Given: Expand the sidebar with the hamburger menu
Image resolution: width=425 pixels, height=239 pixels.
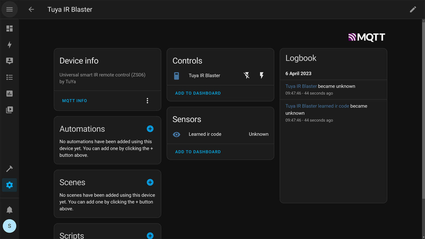Looking at the screenshot, I should click(x=9, y=9).
